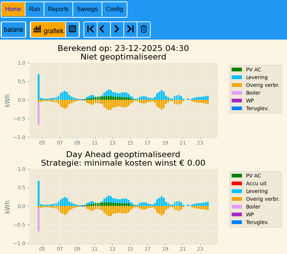287x254 pixels.
Task: Go to the previous record arrow
Action: pyautogui.click(x=104, y=29)
